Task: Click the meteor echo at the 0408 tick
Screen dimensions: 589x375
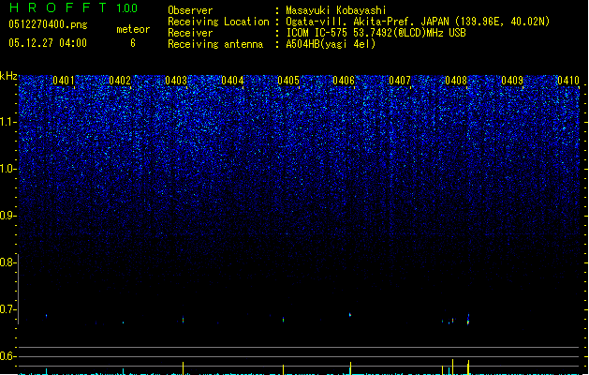Action: (x=468, y=319)
